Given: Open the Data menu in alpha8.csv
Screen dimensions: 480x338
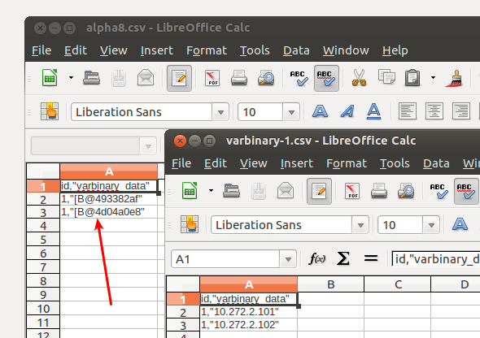Looking at the screenshot, I should (296, 50).
